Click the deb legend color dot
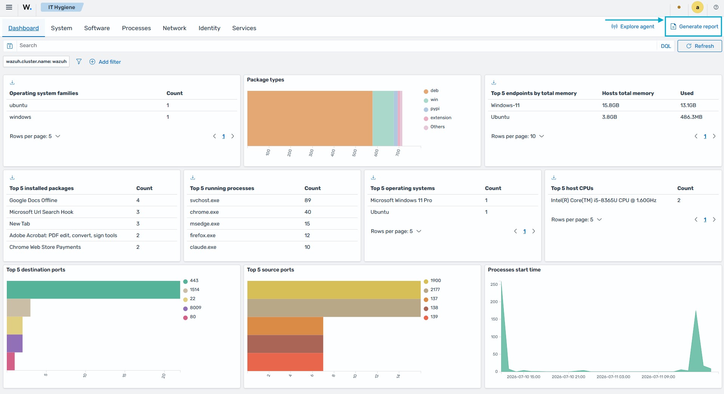 tap(426, 91)
